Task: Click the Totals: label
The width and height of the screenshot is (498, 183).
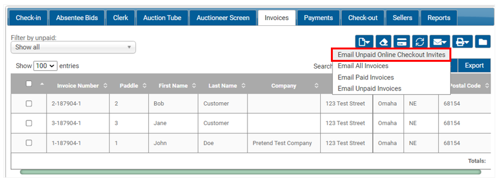Action: pos(477,161)
